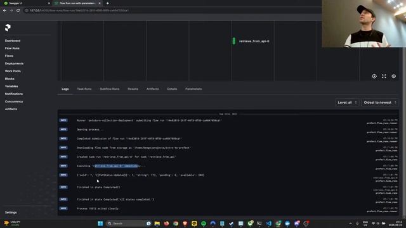The width and height of the screenshot is (406, 228).
Task: Close the Swagger UI browser tab
Action: [49, 3]
